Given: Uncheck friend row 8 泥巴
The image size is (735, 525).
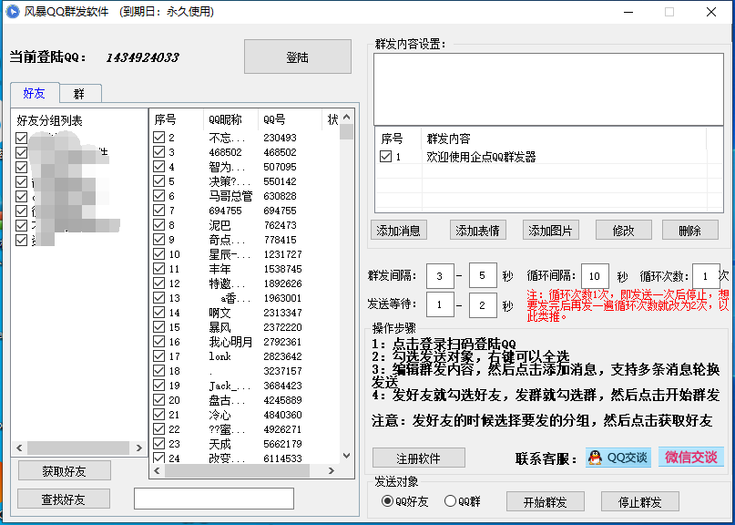Looking at the screenshot, I should click(x=158, y=225).
